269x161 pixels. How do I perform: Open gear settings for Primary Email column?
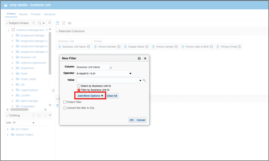coord(239,47)
